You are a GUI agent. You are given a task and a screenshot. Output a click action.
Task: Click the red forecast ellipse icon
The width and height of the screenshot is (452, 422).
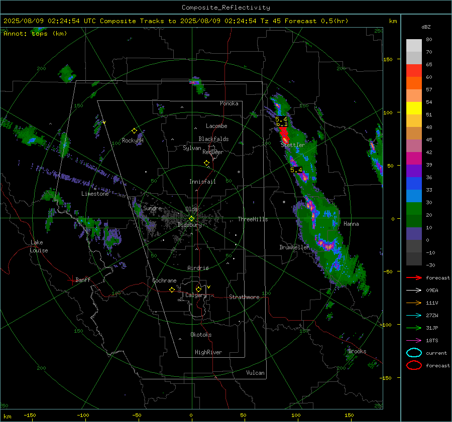(x=414, y=365)
